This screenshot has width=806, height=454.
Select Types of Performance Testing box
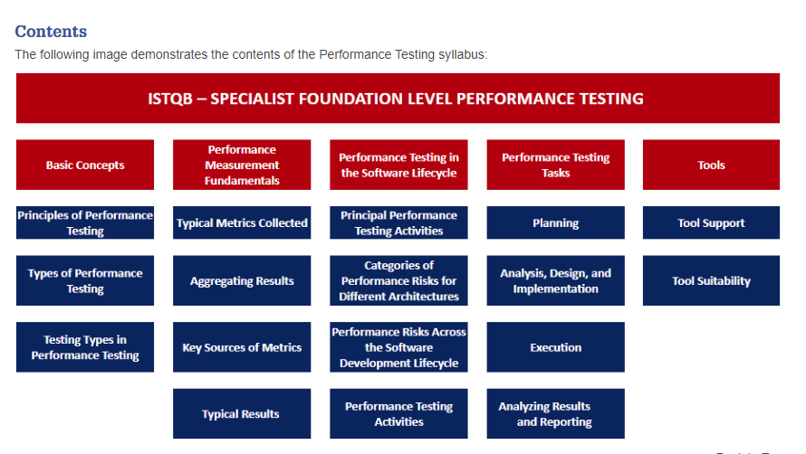[85, 280]
